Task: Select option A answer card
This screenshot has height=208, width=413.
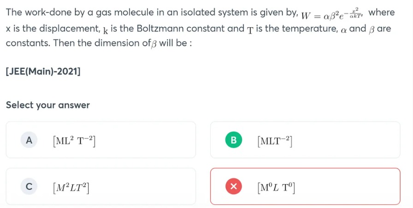Action: coord(101,140)
